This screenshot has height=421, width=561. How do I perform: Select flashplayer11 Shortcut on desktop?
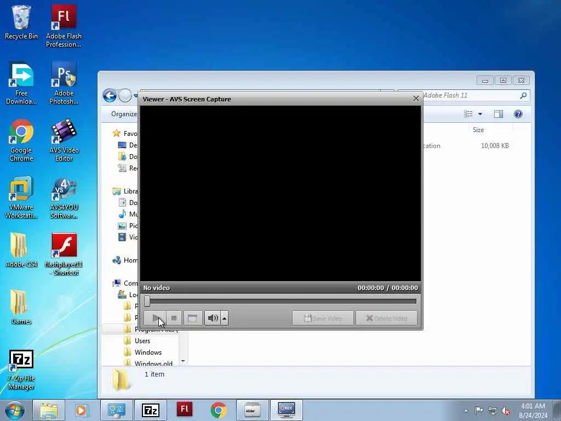[x=64, y=254]
